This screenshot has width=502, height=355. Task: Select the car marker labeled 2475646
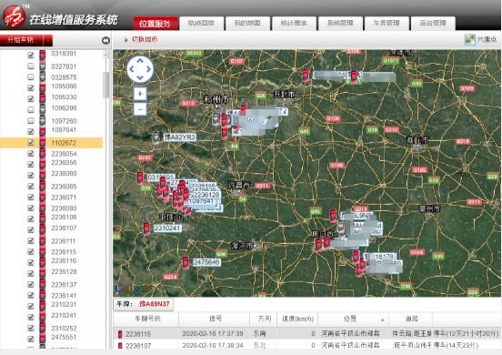(186, 262)
